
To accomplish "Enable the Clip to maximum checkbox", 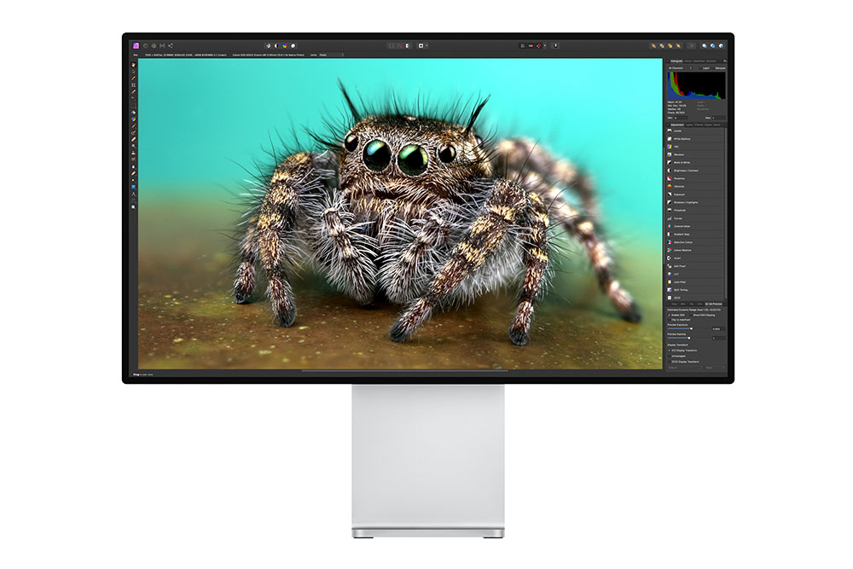I will click(x=668, y=320).
